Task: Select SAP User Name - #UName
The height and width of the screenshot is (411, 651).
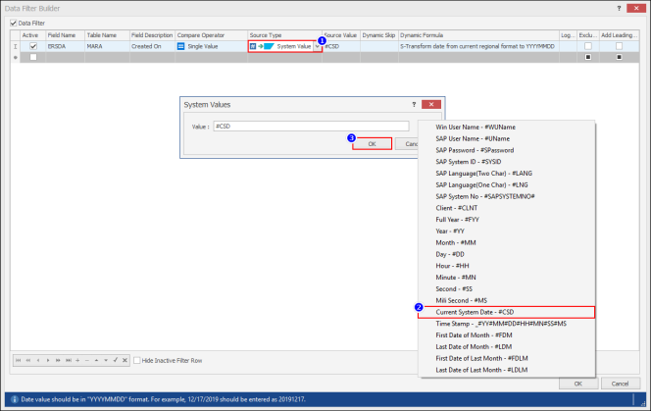Action: (506, 139)
